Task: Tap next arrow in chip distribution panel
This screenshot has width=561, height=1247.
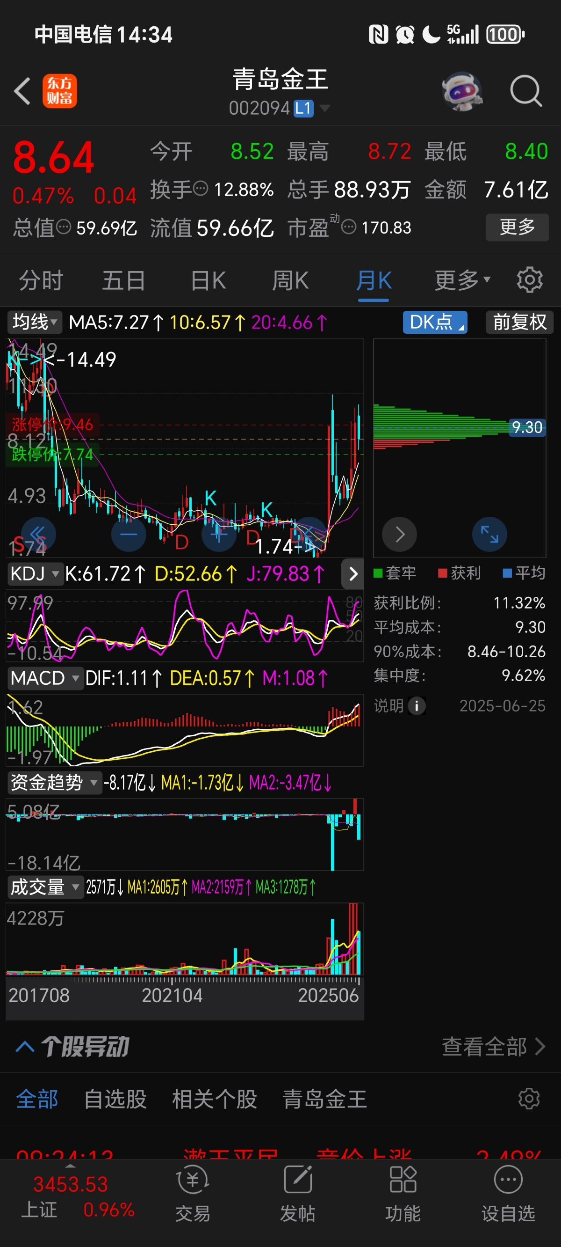Action: [399, 534]
